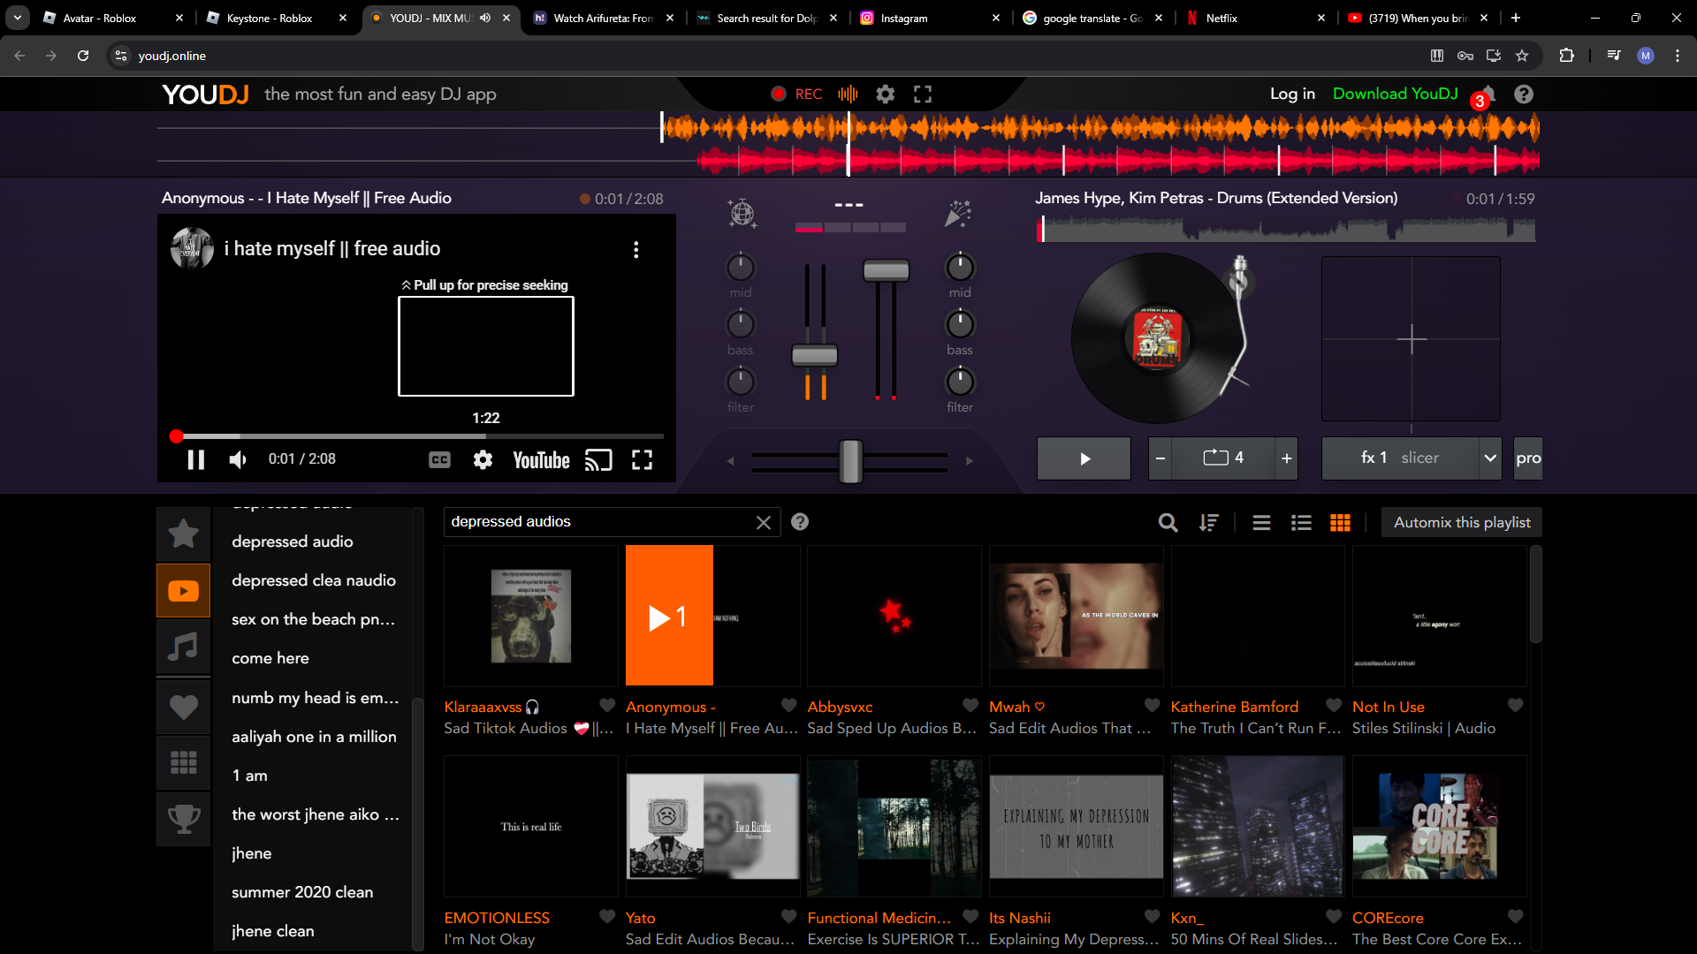Enter YouDJ fullscreen mode
The height and width of the screenshot is (954, 1697).
coord(923,95)
